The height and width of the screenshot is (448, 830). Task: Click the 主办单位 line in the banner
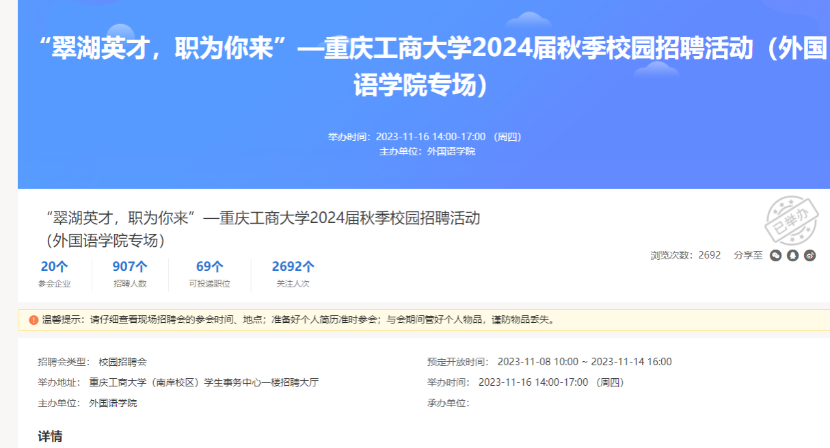[x=427, y=151]
